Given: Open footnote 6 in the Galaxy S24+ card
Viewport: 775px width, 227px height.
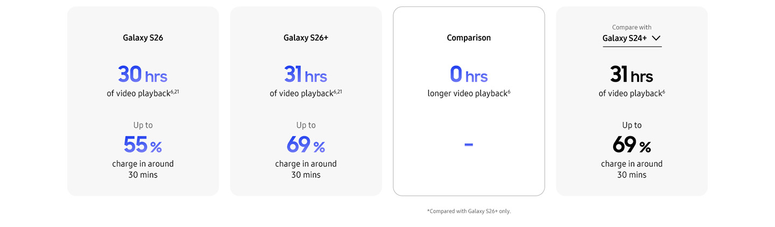Looking at the screenshot, I should [x=664, y=91].
